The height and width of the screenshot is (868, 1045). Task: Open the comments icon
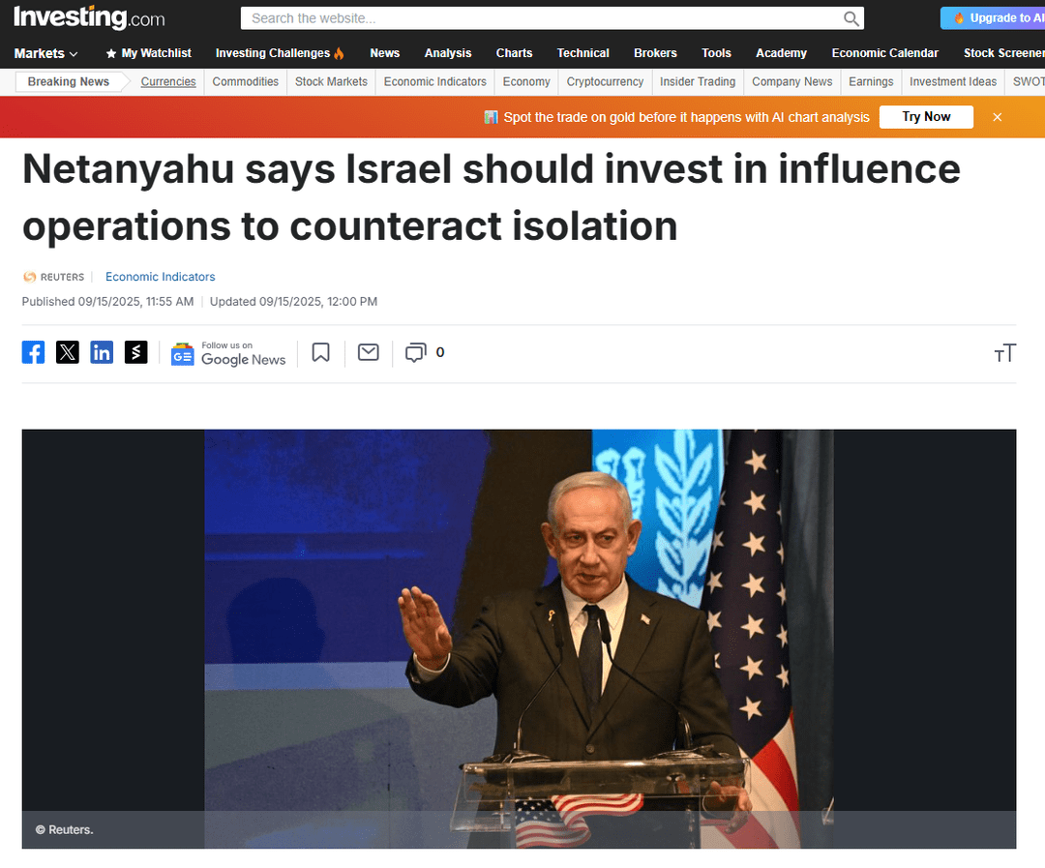pyautogui.click(x=416, y=352)
